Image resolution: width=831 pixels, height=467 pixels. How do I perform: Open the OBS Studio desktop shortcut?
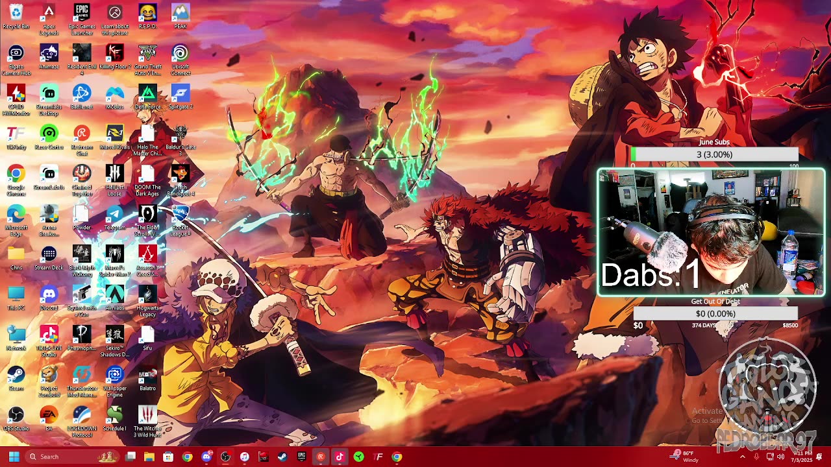click(16, 418)
